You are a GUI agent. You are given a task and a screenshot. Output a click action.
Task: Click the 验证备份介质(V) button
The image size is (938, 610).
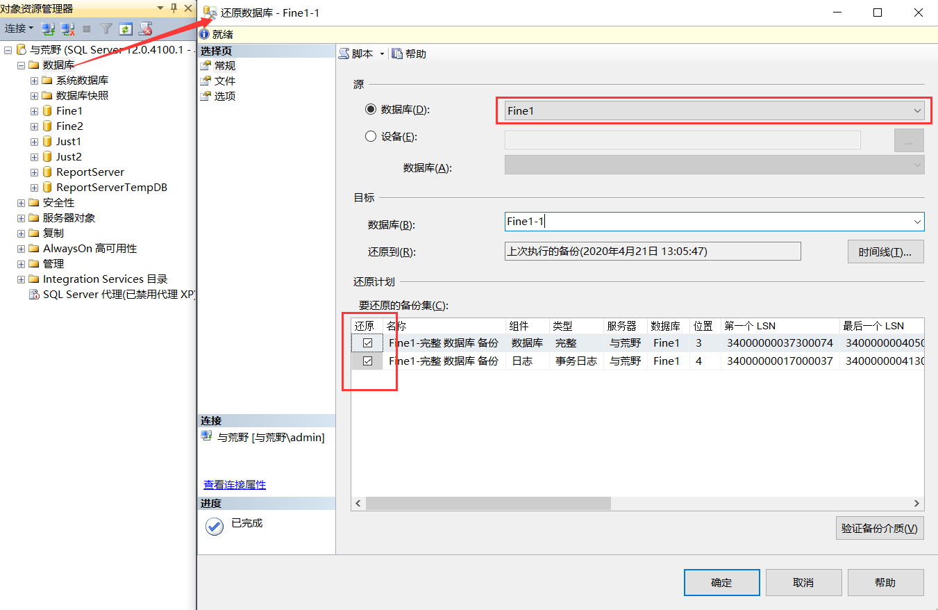879,528
